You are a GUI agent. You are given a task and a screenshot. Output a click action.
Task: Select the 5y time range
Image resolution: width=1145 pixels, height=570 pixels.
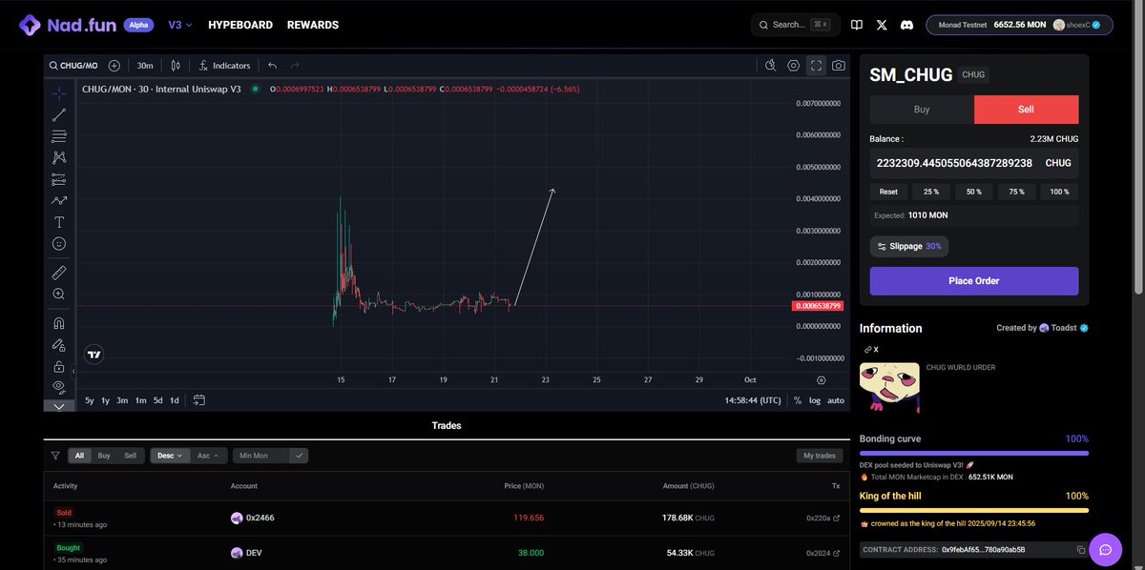(90, 400)
